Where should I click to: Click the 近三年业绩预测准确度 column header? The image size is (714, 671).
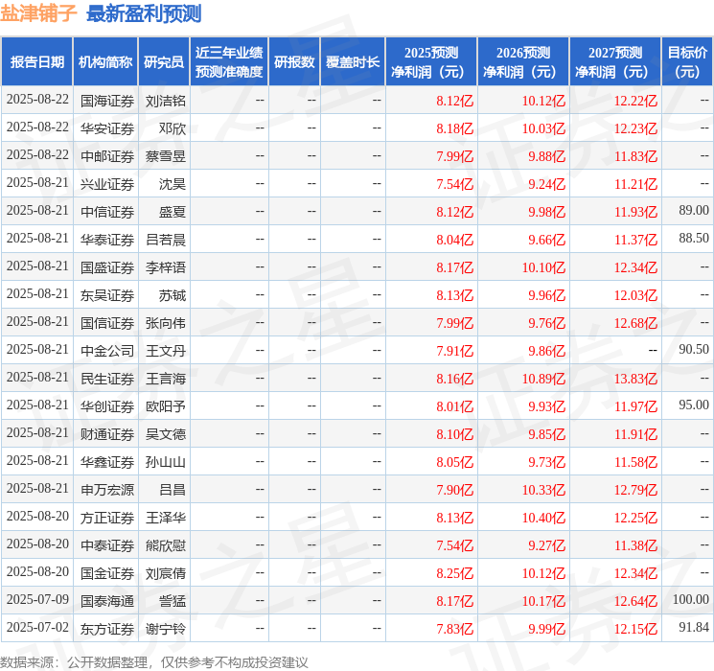(x=229, y=62)
